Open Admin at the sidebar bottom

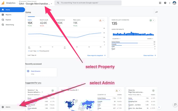[x=12, y=107]
